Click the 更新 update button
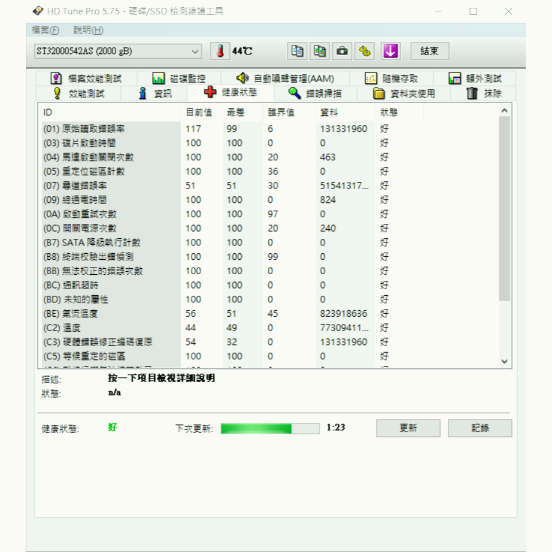Image resolution: width=552 pixels, height=552 pixels. click(x=408, y=428)
